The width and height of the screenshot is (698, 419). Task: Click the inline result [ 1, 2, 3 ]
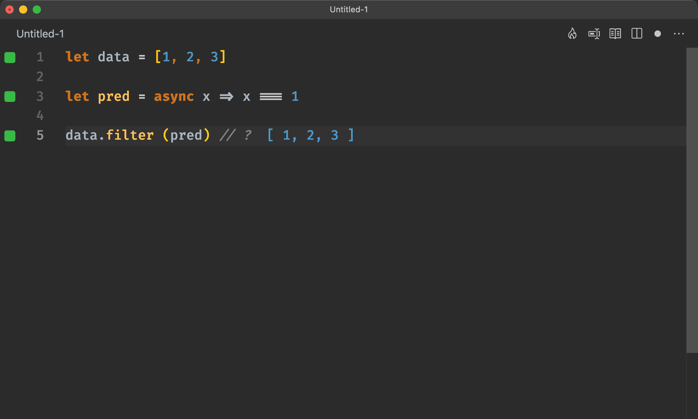311,136
